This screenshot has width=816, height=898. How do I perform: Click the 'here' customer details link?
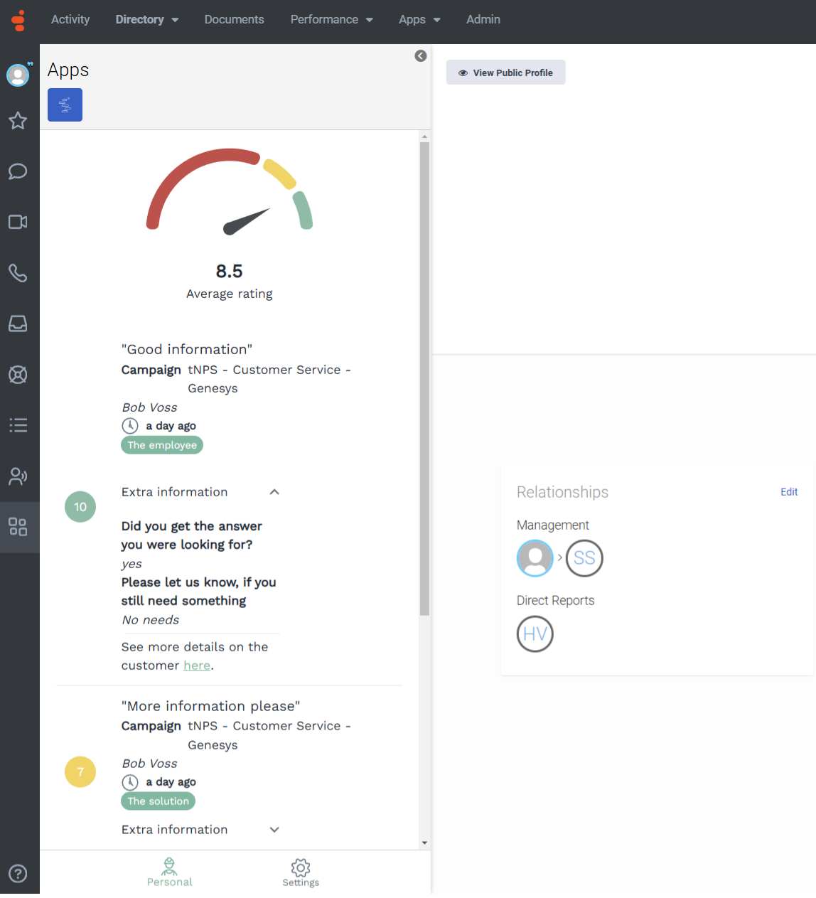197,666
